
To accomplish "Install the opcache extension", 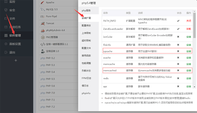I will coord(189,51).
